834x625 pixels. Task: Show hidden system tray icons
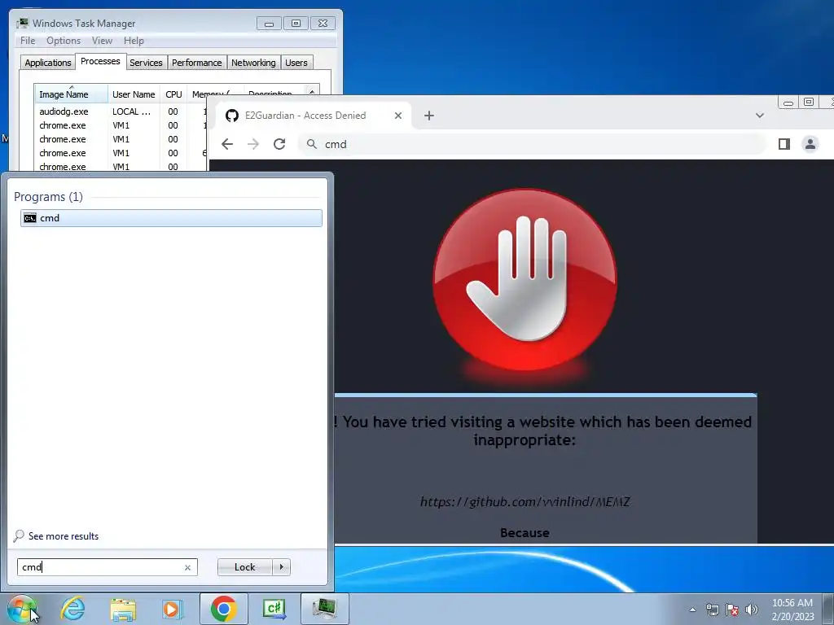click(x=692, y=610)
